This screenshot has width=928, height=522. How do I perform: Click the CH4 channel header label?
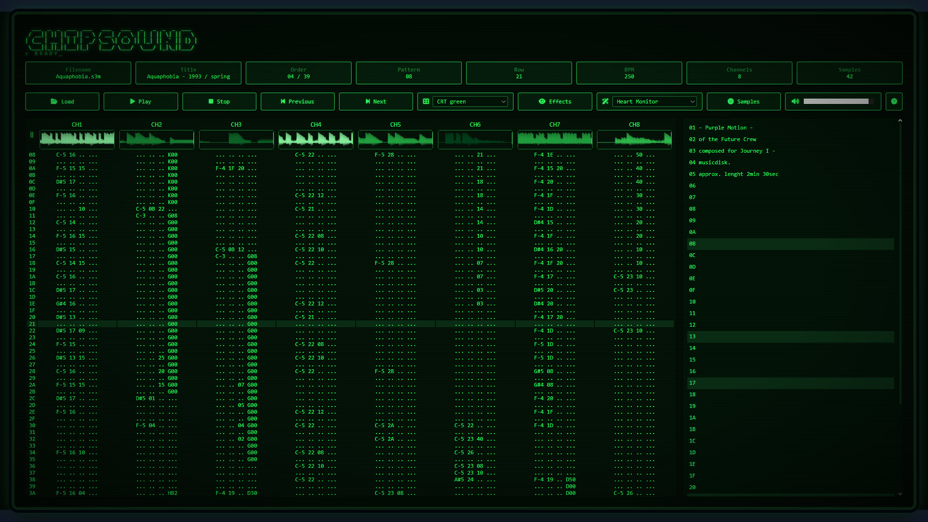click(316, 125)
